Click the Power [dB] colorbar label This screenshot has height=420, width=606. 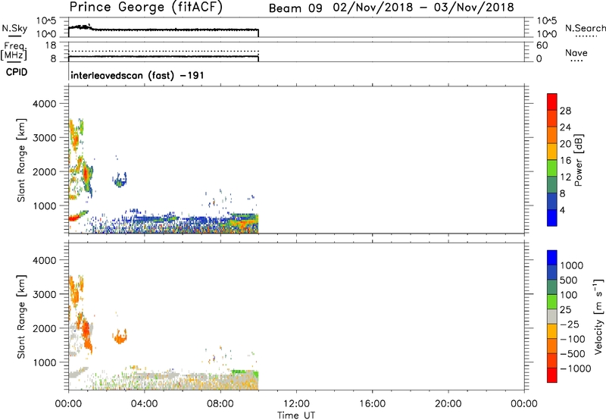tap(578, 160)
